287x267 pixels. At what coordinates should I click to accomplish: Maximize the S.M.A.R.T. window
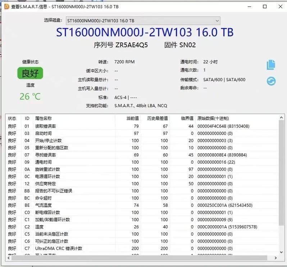click(x=265, y=6)
